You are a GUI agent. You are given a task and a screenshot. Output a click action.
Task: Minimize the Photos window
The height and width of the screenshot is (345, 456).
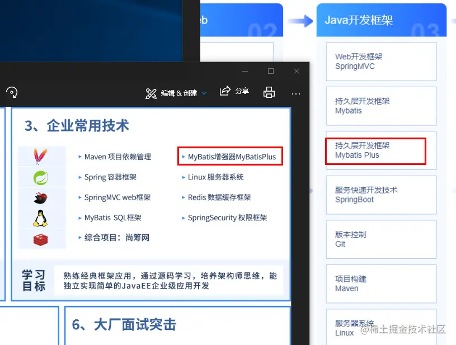245,71
